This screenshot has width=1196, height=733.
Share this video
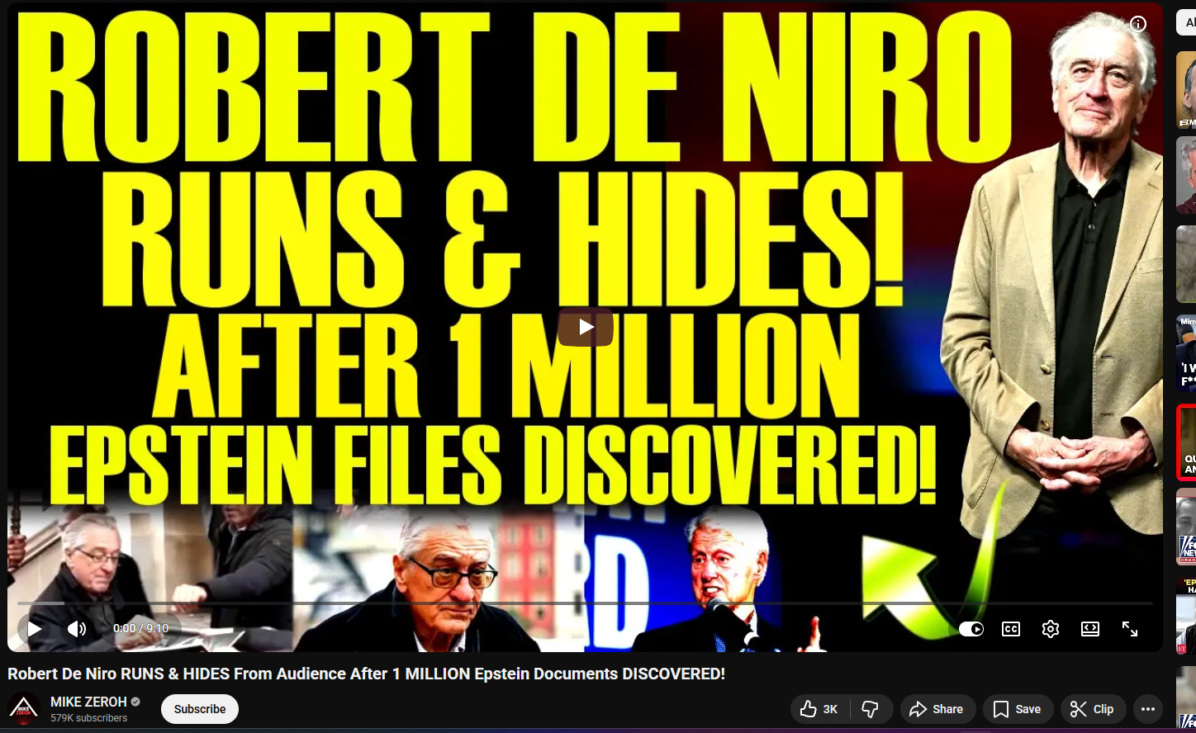click(x=937, y=709)
